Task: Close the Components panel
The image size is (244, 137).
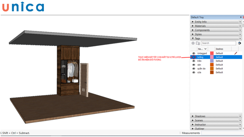Action: click(x=240, y=30)
